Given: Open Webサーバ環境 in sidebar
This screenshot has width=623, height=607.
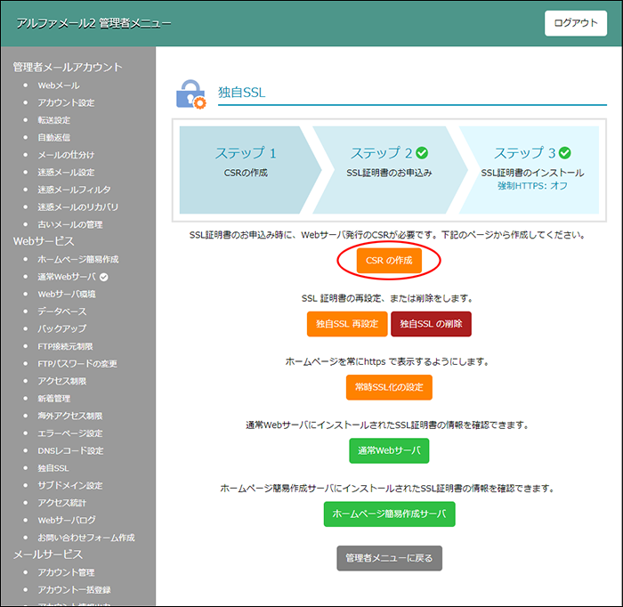Looking at the screenshot, I should click(67, 294).
